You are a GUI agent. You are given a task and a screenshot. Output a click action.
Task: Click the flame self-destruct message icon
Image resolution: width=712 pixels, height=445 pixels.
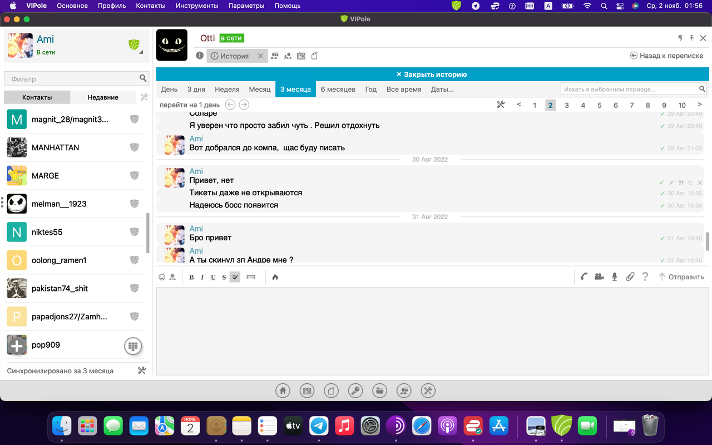(x=275, y=277)
